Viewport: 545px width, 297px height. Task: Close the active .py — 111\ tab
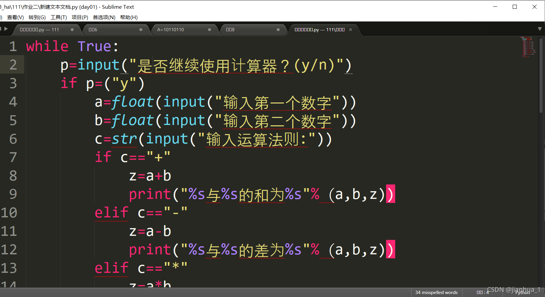pos(350,30)
